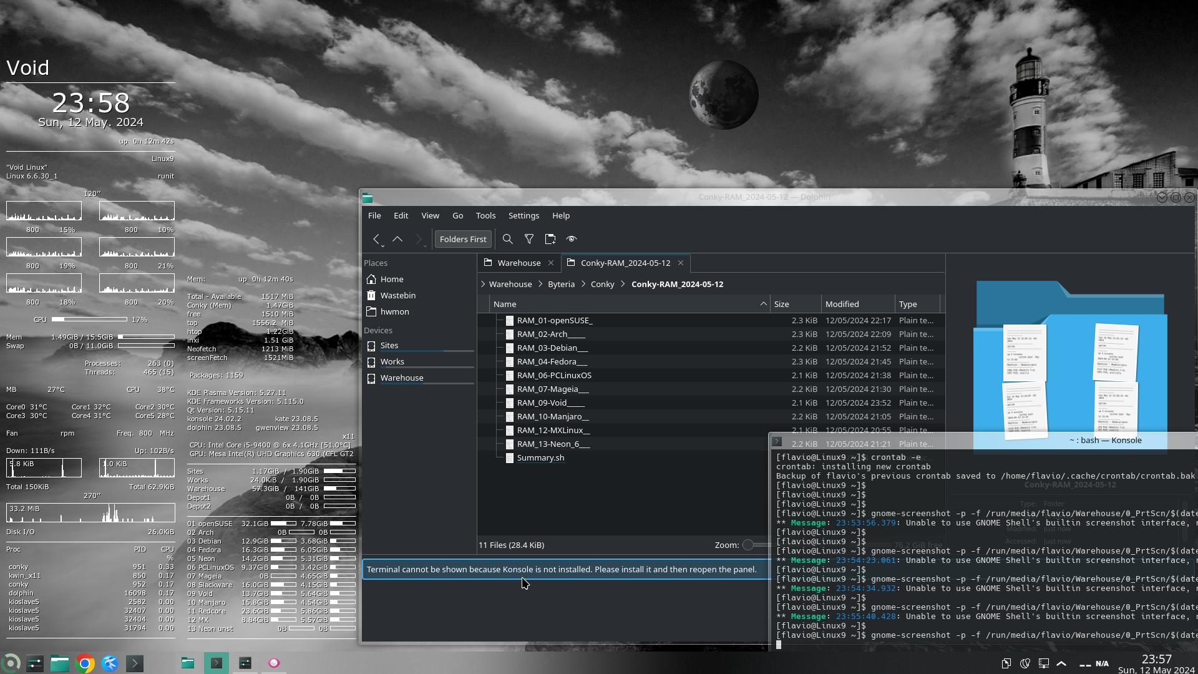Screen dimensions: 1198x674
Task: Expand the breadcrumb chevron before Warehouse
Action: point(483,285)
